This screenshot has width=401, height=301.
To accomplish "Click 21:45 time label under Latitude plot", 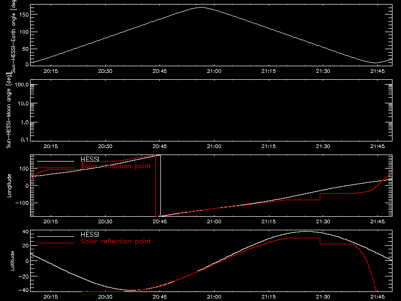I will 377,296.
